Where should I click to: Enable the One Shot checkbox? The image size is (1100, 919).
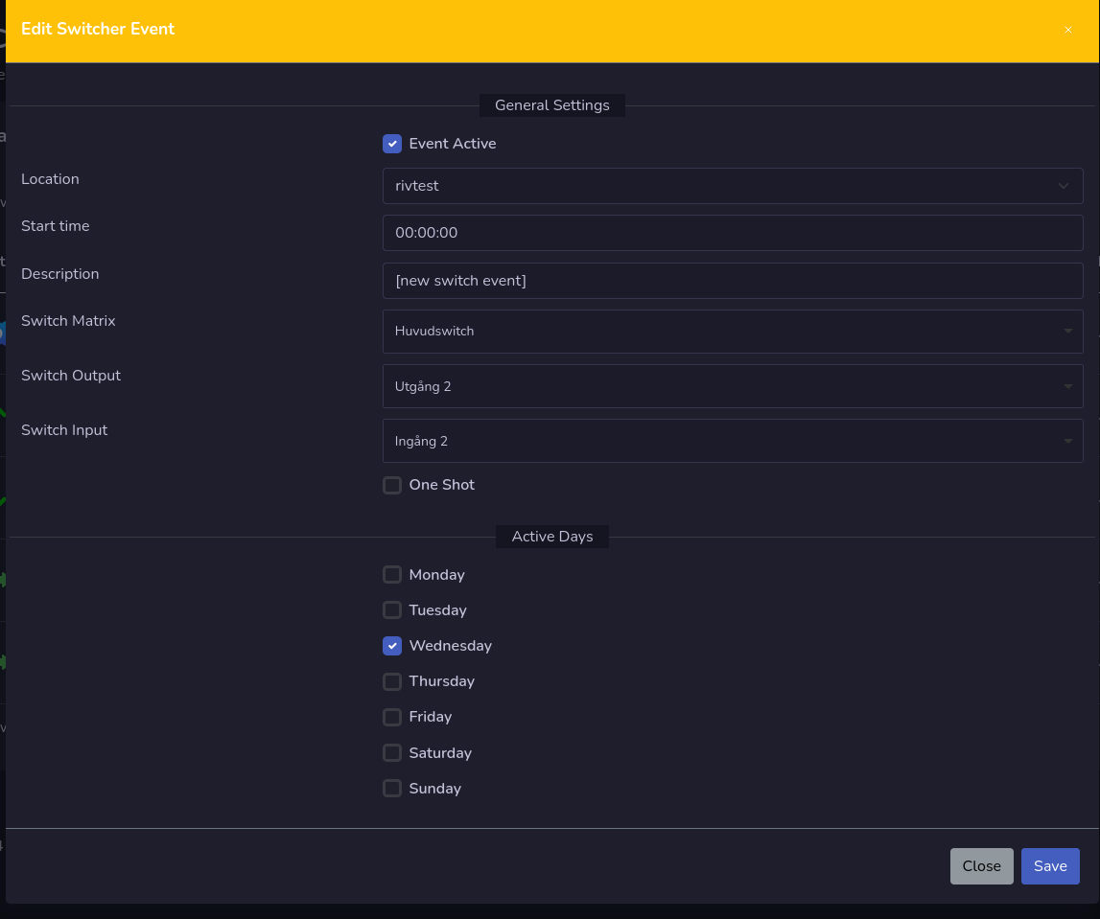[x=392, y=485]
